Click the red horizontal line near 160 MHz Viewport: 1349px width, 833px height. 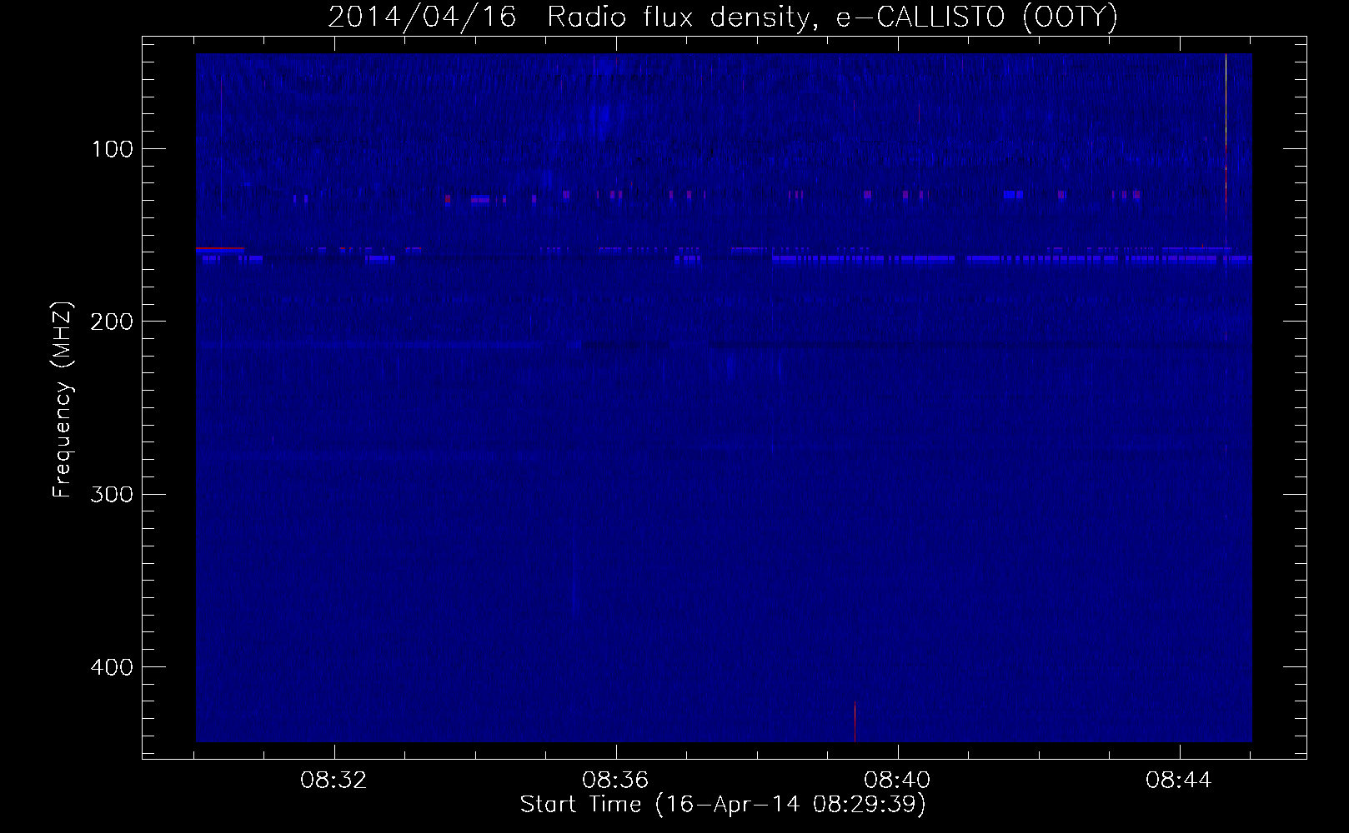tap(220, 248)
